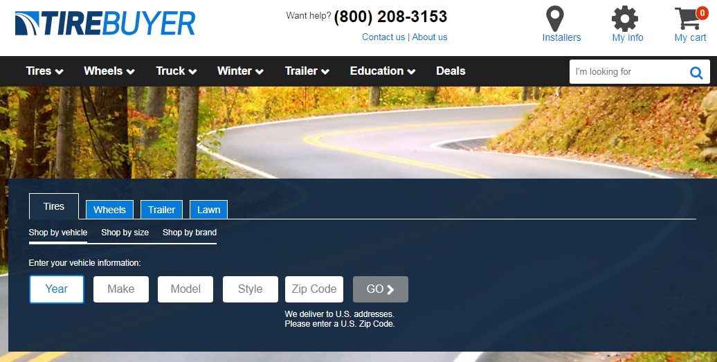This screenshot has height=362, width=717.
Task: Click the Contact us link
Action: click(x=383, y=37)
